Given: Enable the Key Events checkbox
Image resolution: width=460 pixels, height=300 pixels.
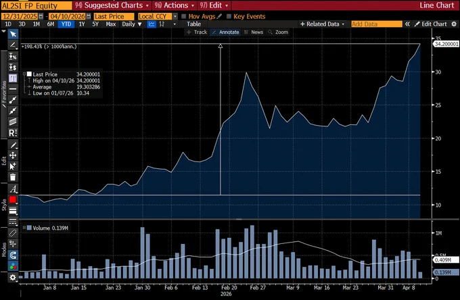Looking at the screenshot, I should coord(229,16).
